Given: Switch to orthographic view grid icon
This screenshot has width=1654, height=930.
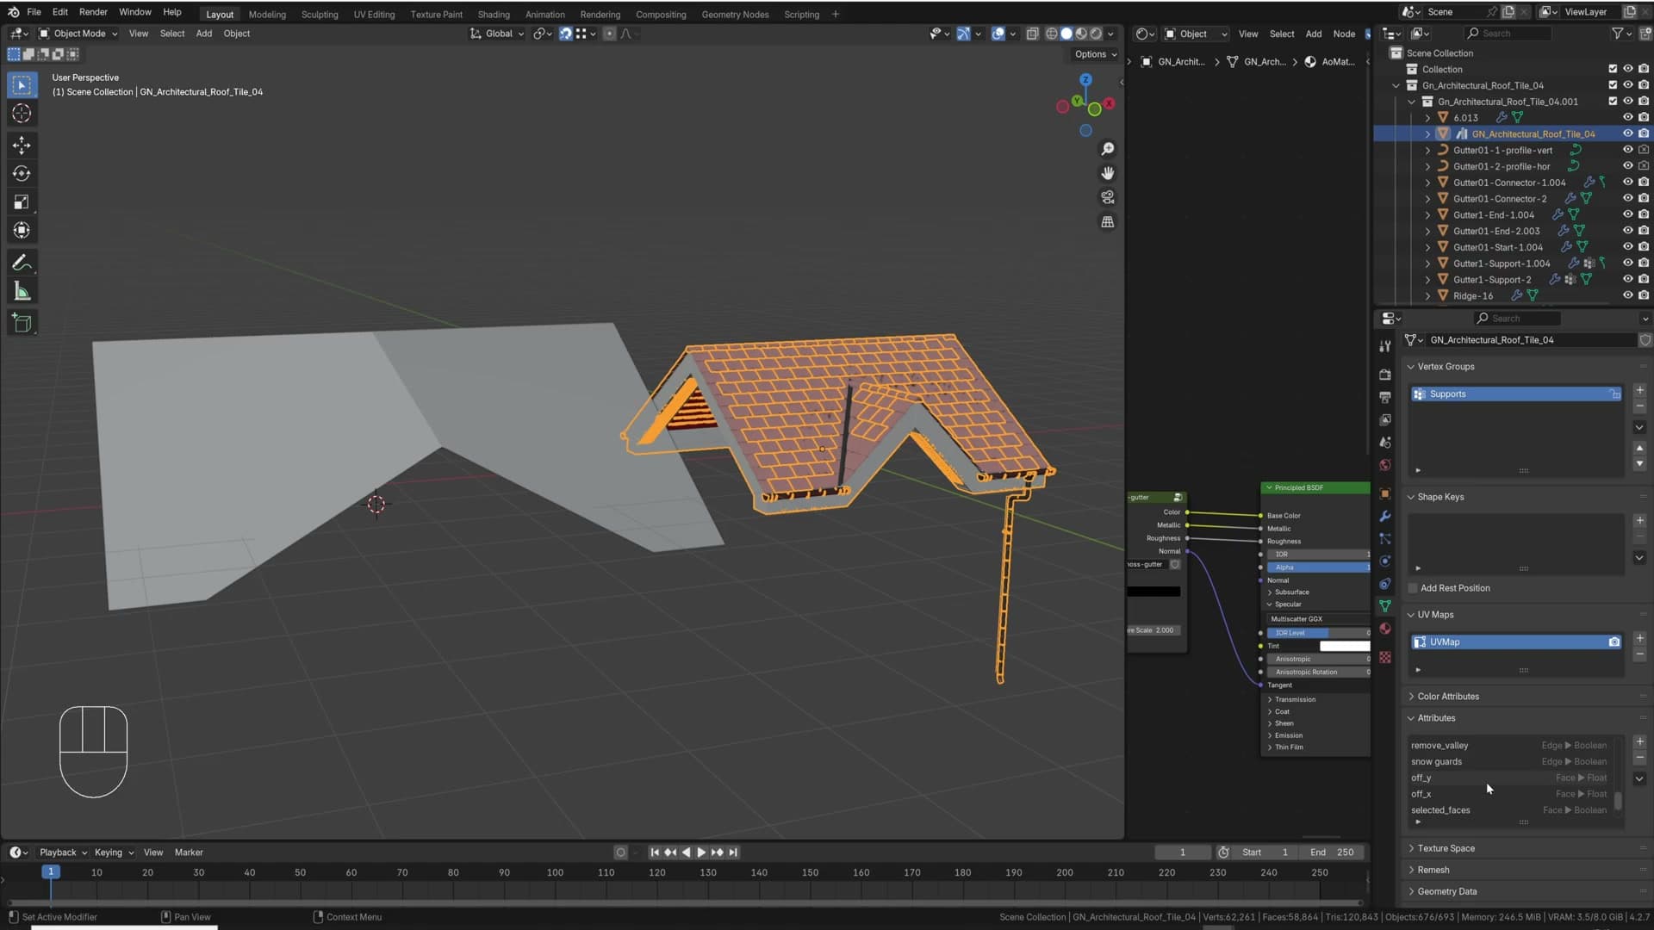Looking at the screenshot, I should [1108, 222].
